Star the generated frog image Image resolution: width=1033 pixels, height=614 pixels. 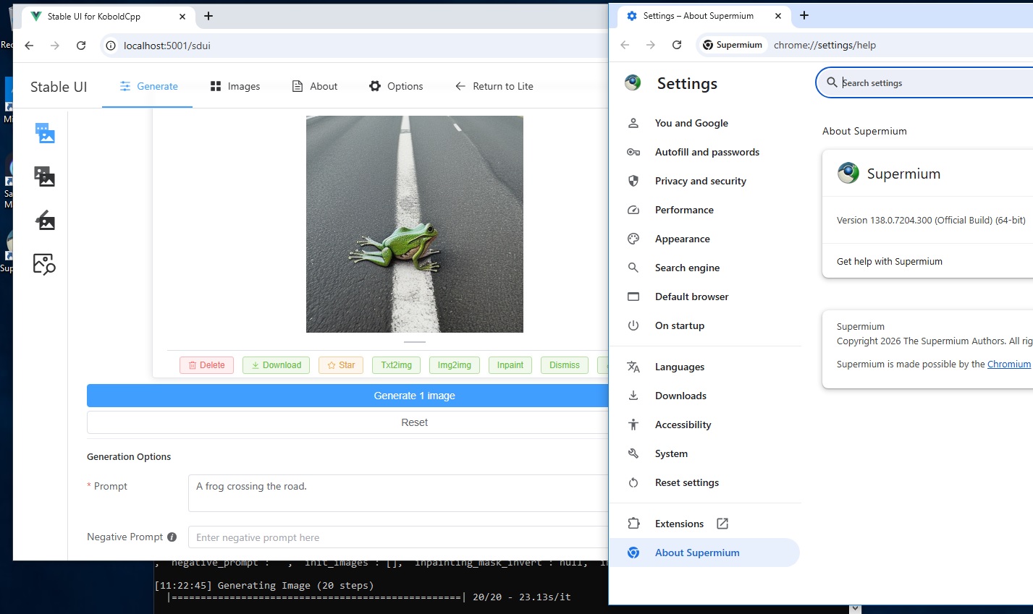point(341,365)
